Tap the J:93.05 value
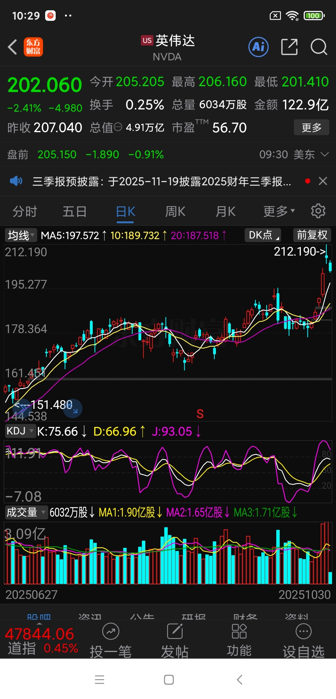The height and width of the screenshot is (699, 336). (172, 431)
